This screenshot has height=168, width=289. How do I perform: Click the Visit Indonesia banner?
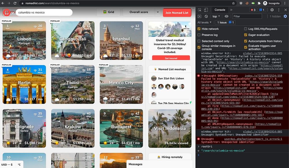pyautogui.click(x=170, y=128)
